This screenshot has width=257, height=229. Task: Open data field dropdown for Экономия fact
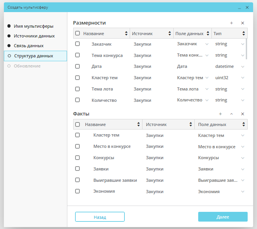pos(243,192)
